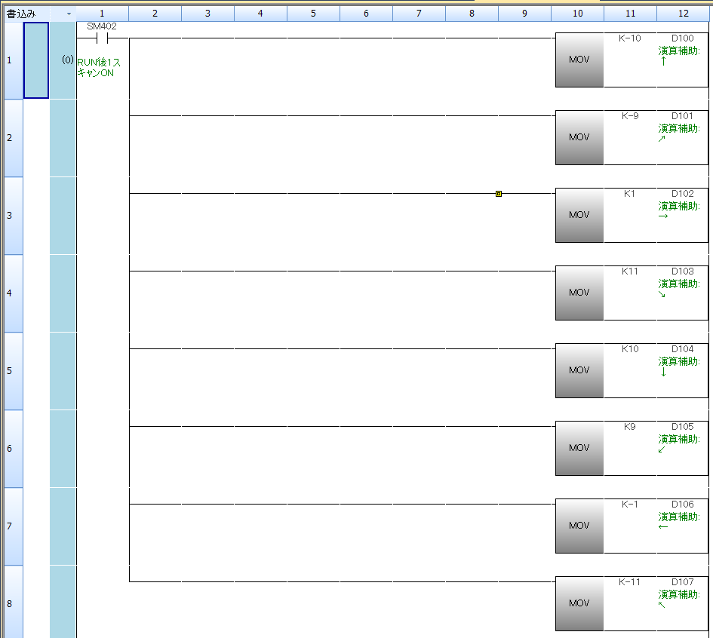The height and width of the screenshot is (638, 713).
Task: Select the D103 destination operand
Action: click(682, 271)
